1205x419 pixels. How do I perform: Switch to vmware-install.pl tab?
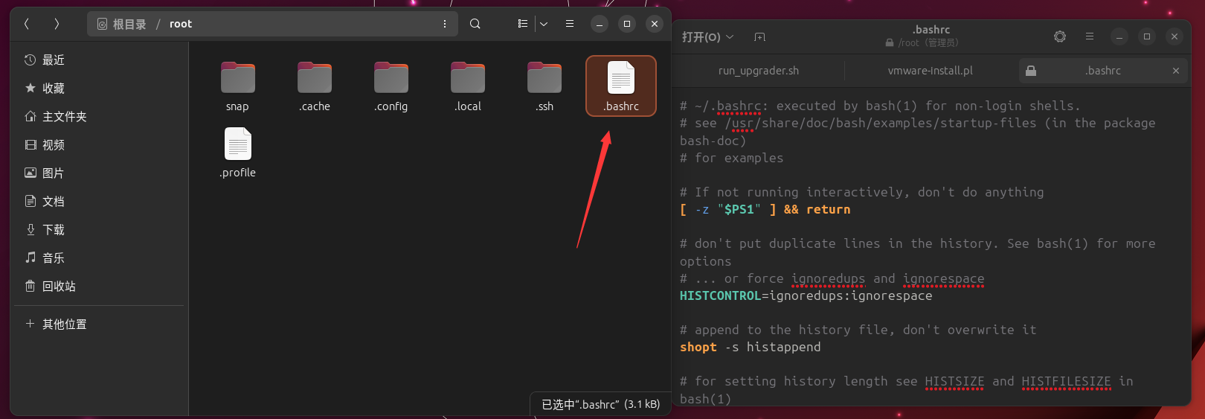[931, 71]
